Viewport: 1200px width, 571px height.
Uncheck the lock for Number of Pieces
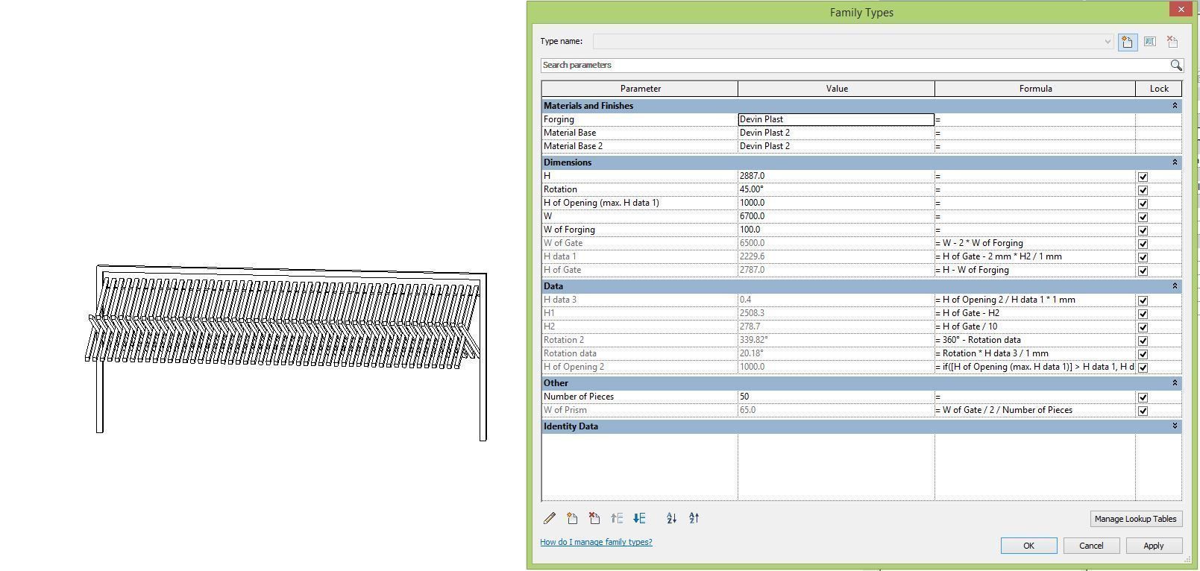(1143, 397)
